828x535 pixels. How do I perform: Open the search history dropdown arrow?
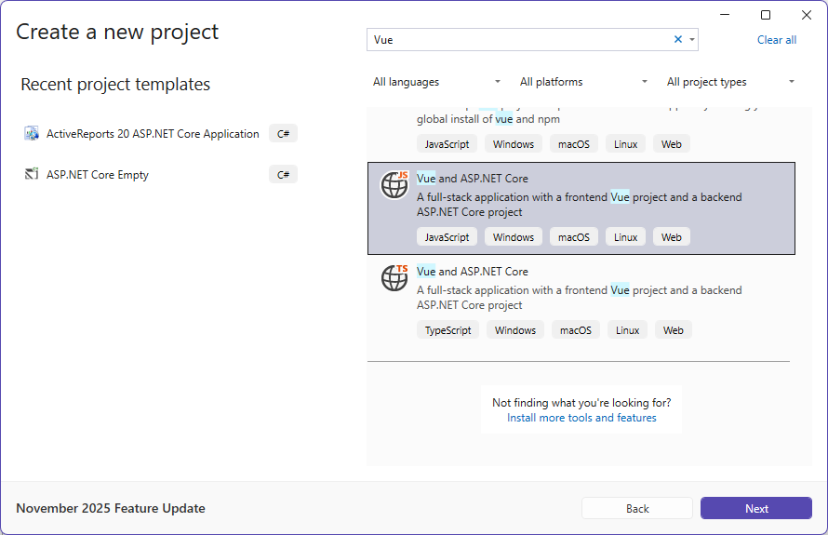pyautogui.click(x=691, y=39)
